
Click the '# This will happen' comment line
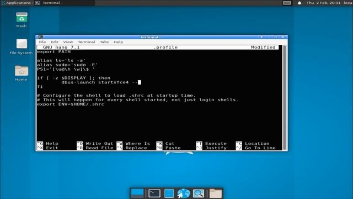click(138, 99)
